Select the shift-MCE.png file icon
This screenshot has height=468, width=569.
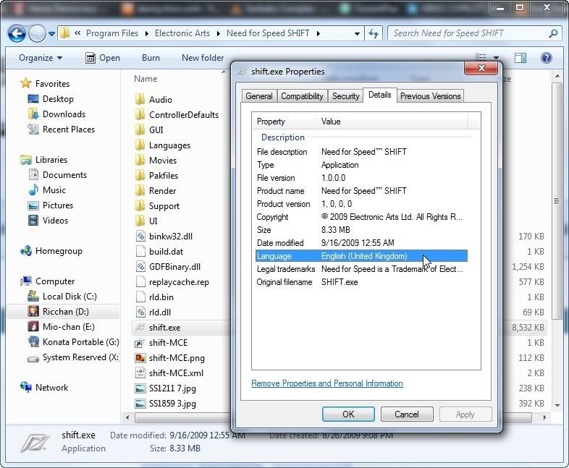pyautogui.click(x=140, y=358)
